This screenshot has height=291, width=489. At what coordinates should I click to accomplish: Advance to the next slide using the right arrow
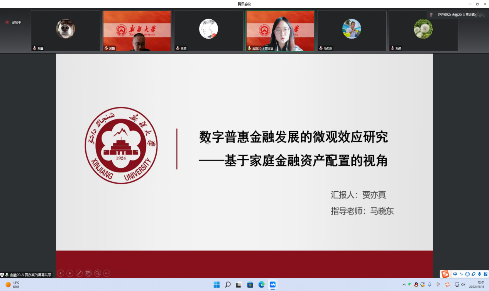[70, 273]
